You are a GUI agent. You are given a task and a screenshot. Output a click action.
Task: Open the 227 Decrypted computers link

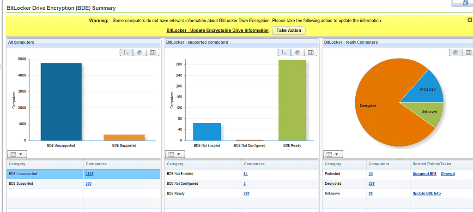tap(371, 183)
